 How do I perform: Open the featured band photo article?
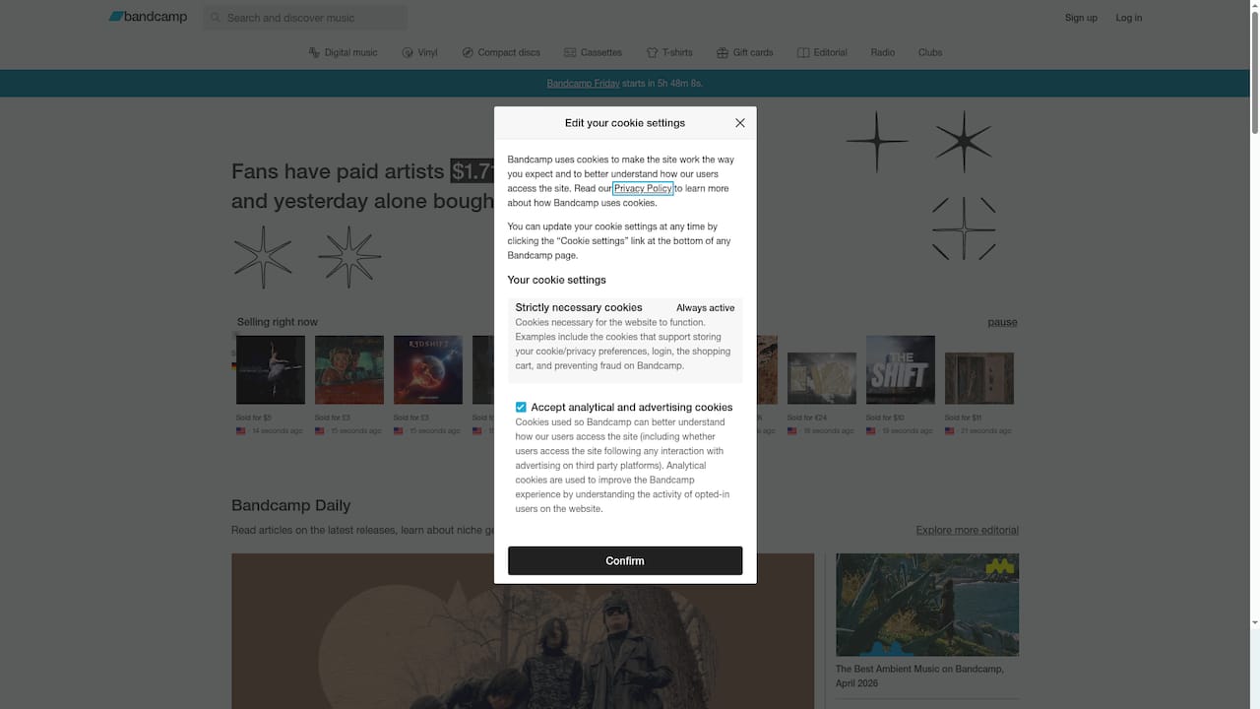[523, 631]
